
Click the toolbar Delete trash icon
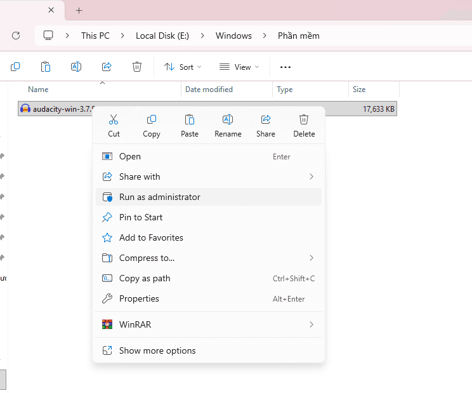[x=137, y=67]
